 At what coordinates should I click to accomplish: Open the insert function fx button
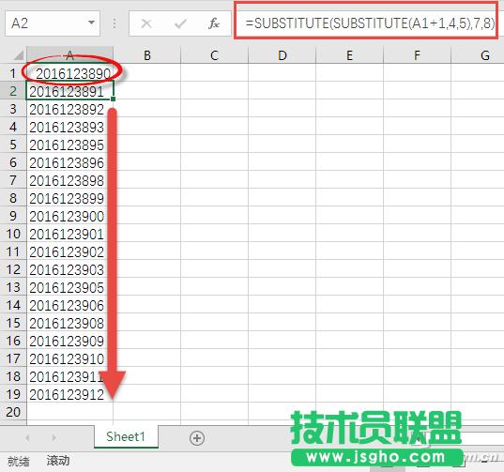pos(214,23)
